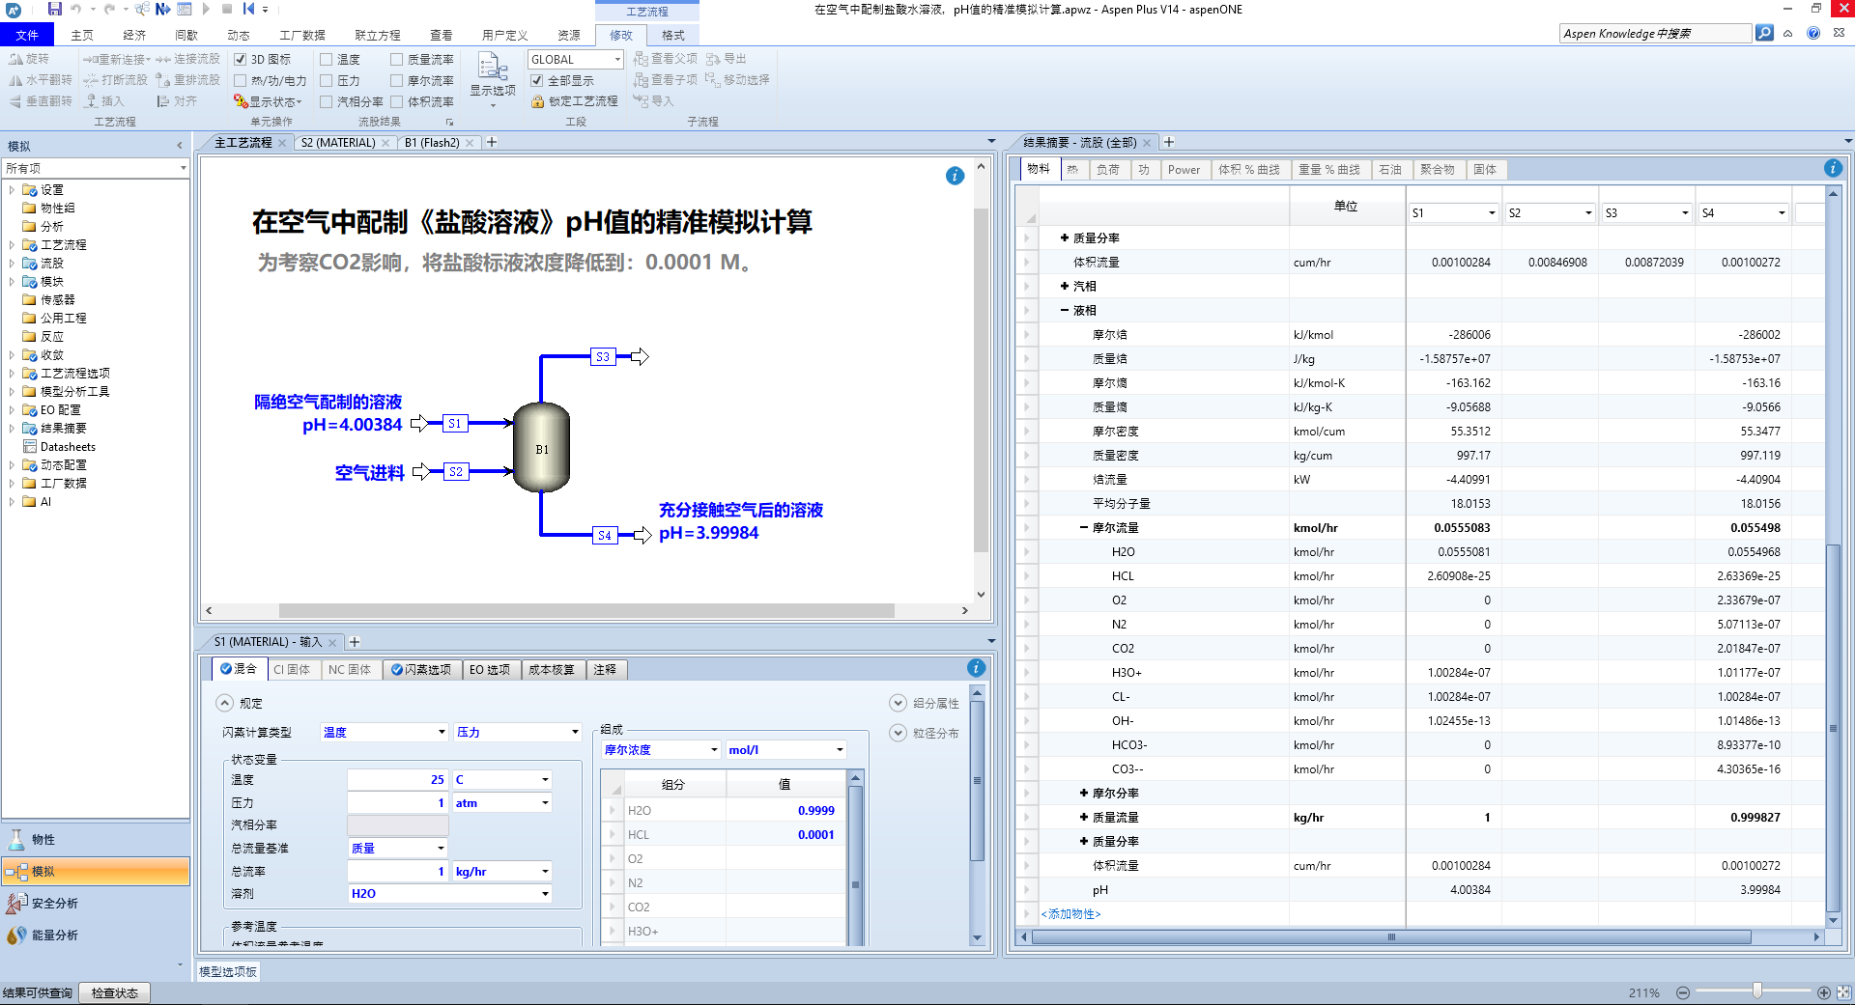Toggle the 3D 图标 checkbox
Screen dimensions: 1855x1005
pyautogui.click(x=241, y=59)
